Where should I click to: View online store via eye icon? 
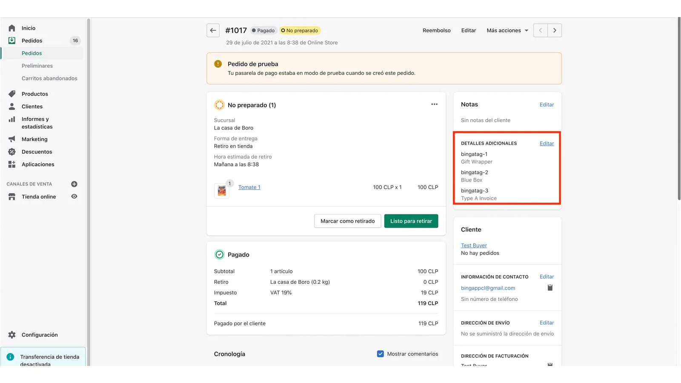[74, 197]
